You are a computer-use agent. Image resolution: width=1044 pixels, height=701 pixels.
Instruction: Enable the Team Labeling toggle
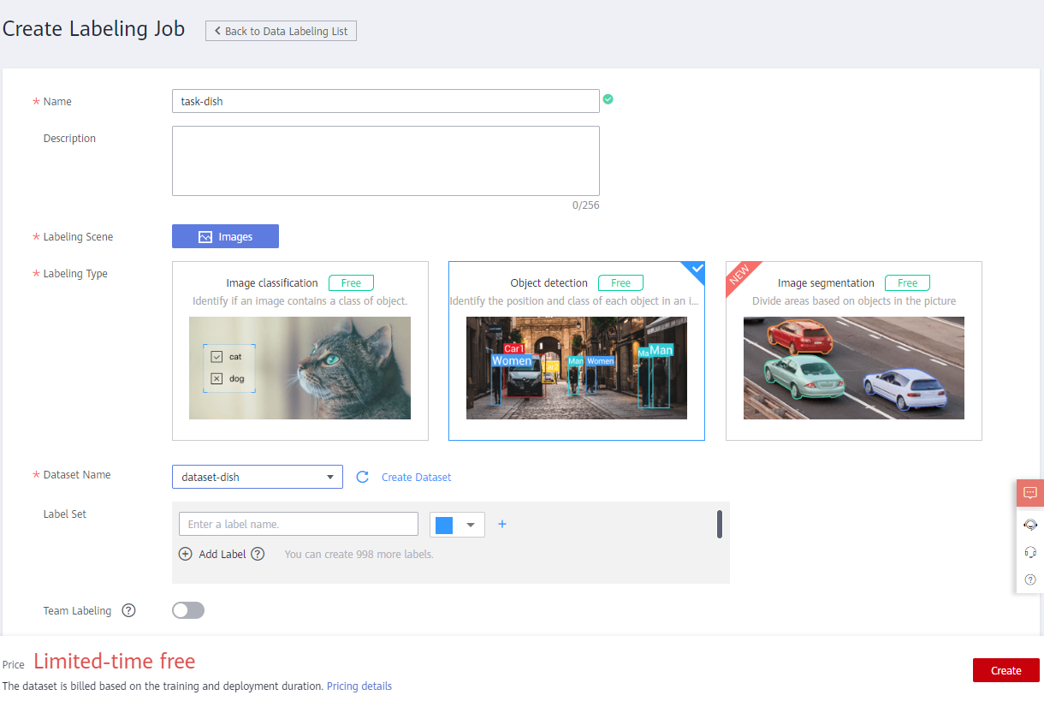pos(188,610)
